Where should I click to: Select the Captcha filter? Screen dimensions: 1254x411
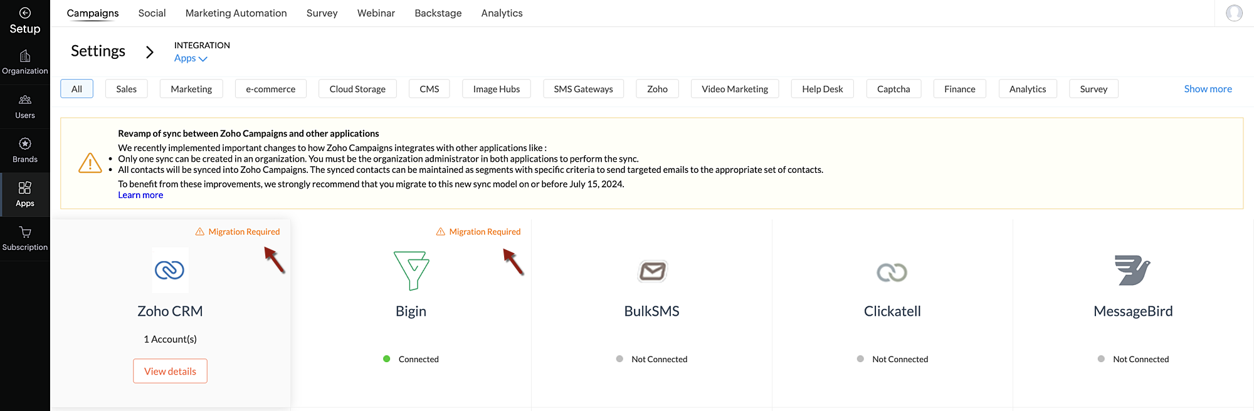click(x=893, y=89)
